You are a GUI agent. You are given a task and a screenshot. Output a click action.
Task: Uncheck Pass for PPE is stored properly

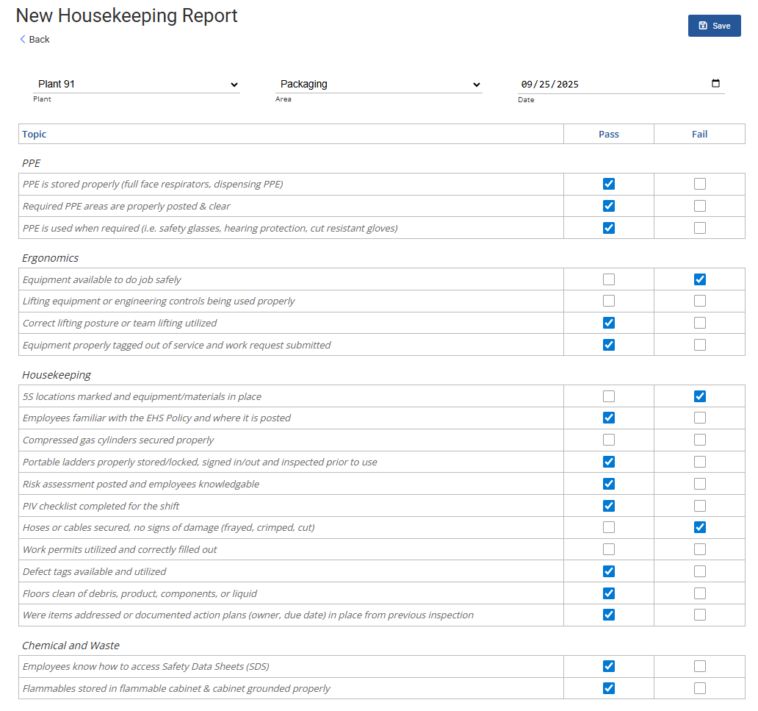(609, 184)
